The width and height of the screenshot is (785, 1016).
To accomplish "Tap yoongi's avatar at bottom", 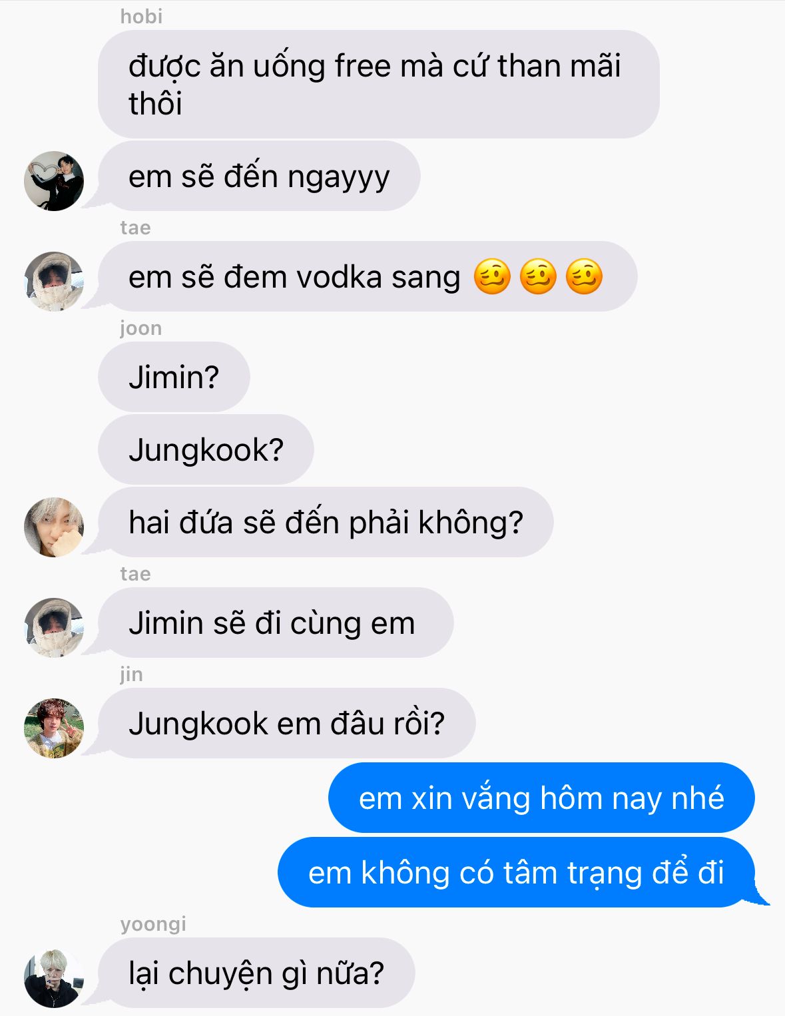I will coord(54,978).
